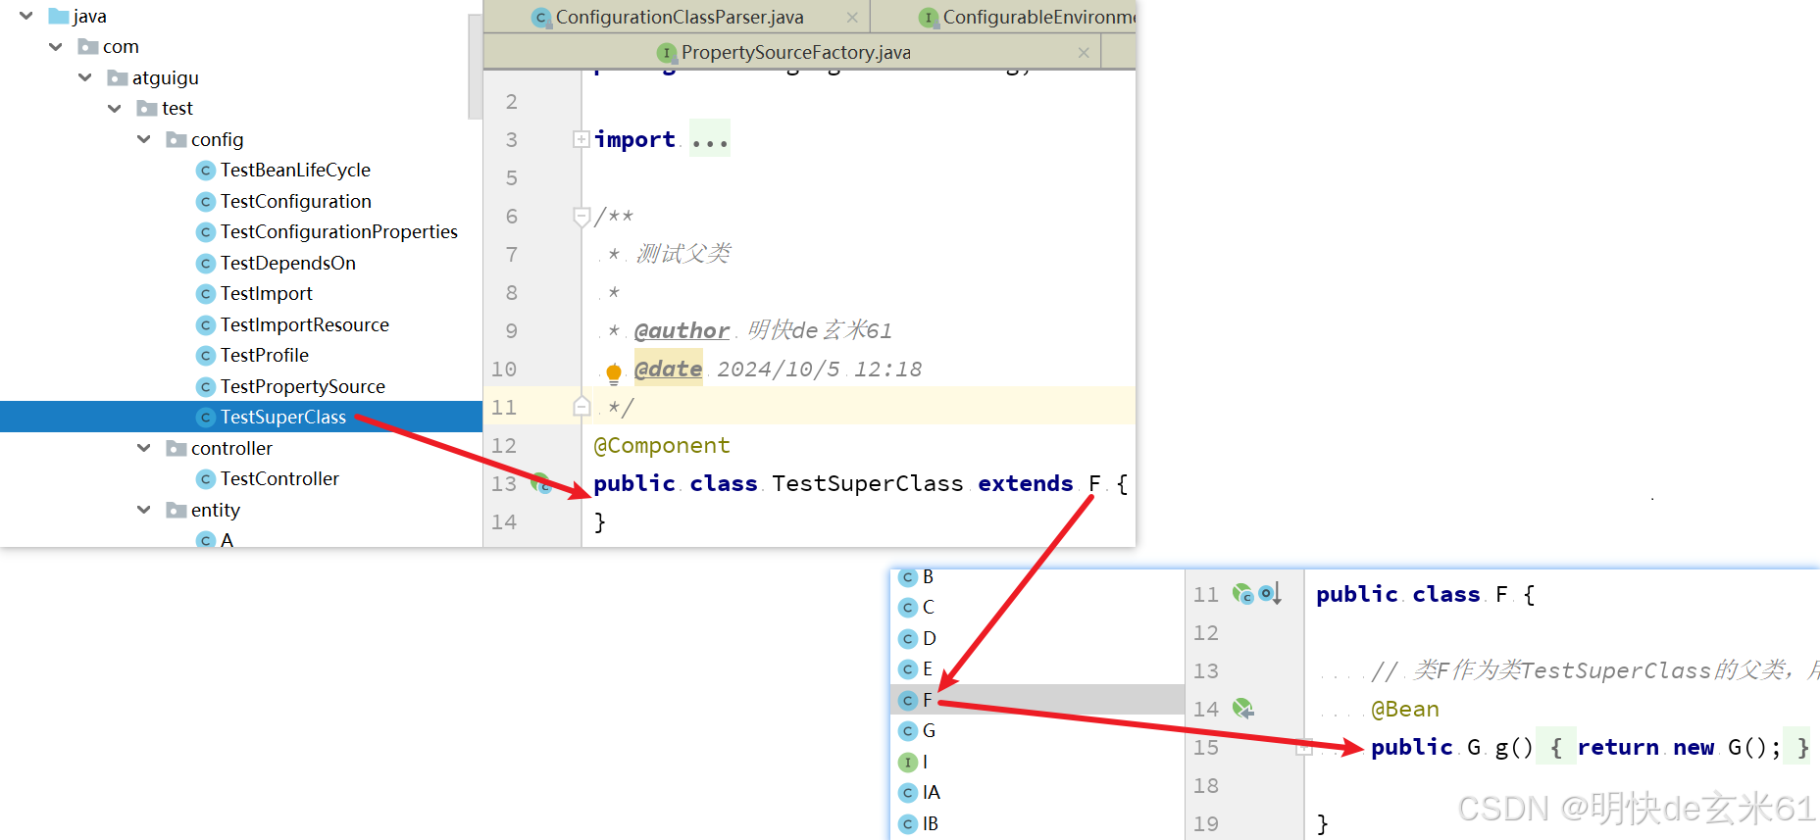Select TestBeanLifeCycle in project tree
Viewport: 1820px width, 840px height.
coord(295,170)
